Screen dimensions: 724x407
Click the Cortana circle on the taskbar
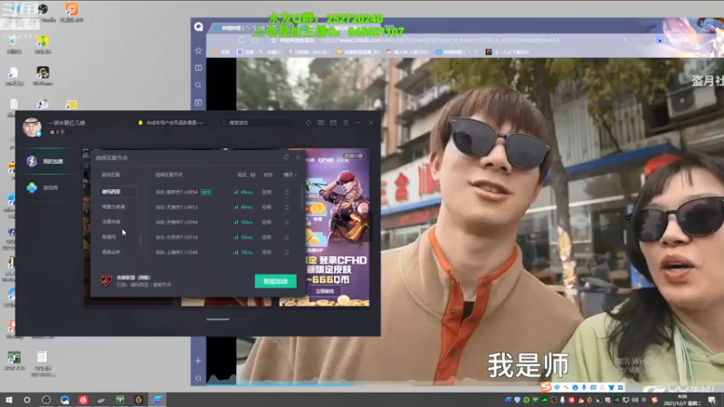[x=27, y=400]
